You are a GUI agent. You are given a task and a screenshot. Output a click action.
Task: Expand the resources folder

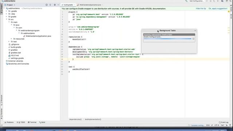11,39
